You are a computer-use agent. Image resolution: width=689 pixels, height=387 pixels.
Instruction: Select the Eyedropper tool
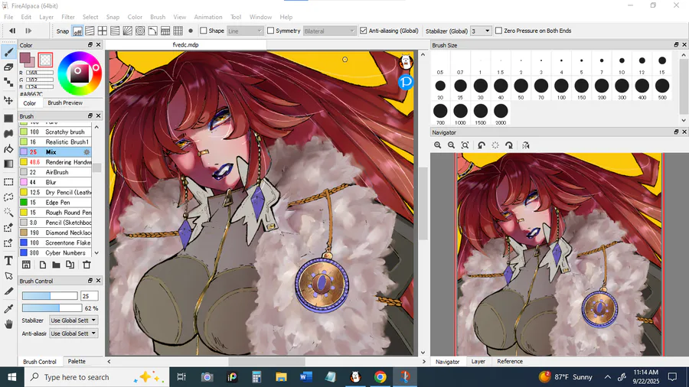[x=8, y=309]
